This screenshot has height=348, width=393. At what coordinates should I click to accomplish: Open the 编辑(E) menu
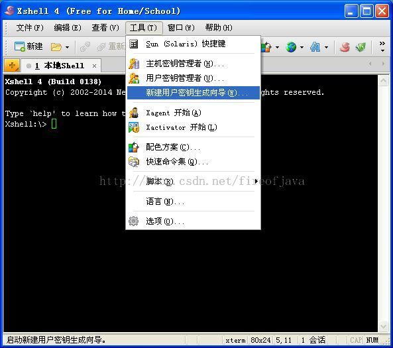(68, 28)
